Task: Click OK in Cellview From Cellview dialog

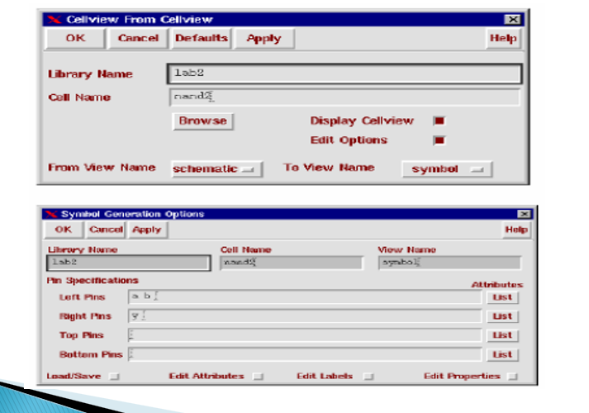Action: [74, 38]
